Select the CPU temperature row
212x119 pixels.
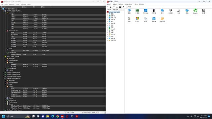tap(53, 37)
